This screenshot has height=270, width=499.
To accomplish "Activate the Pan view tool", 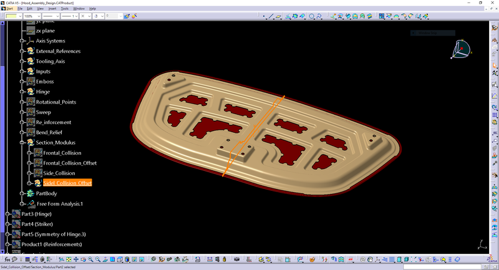I will (x=76, y=259).
